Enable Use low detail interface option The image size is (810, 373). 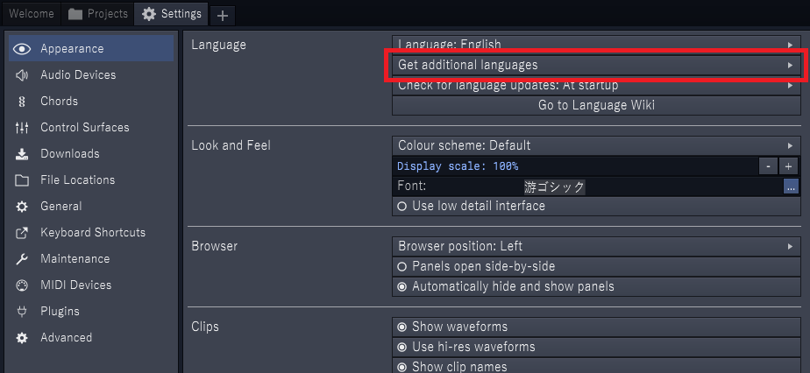[402, 207]
